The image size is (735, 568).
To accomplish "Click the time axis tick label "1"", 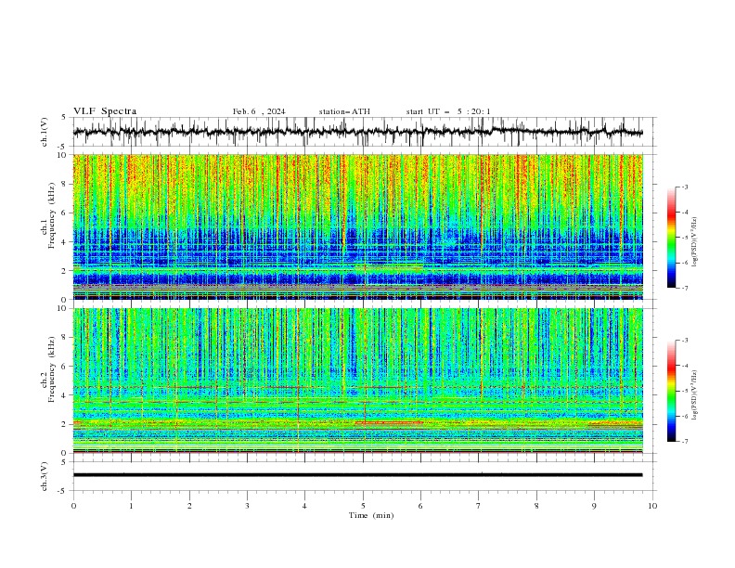I will coord(131,506).
